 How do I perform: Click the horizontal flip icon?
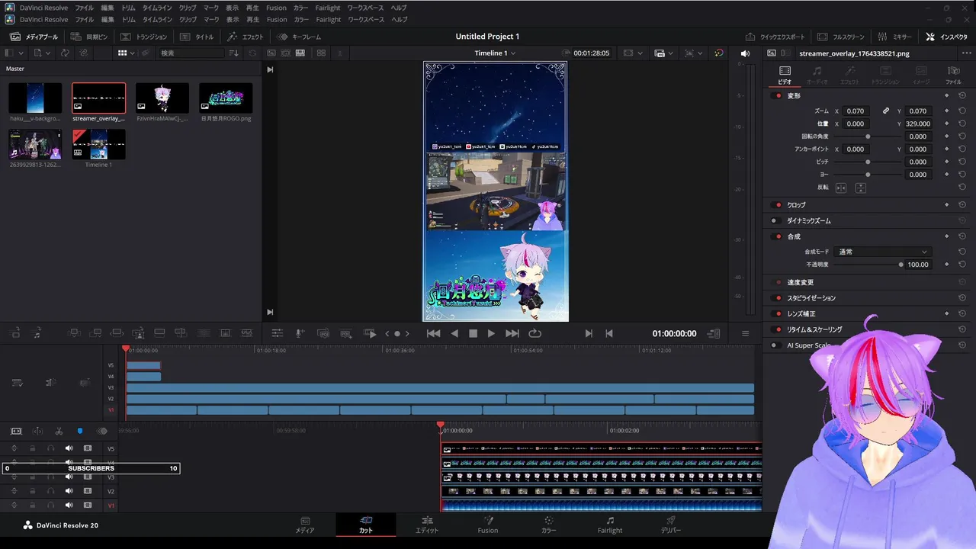click(841, 188)
